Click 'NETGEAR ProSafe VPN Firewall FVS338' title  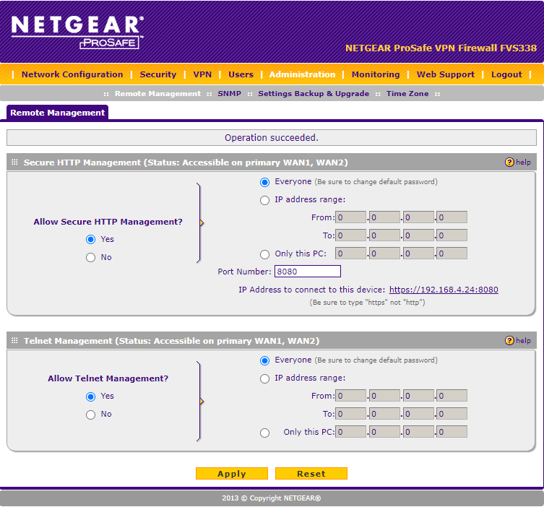pyautogui.click(x=441, y=48)
